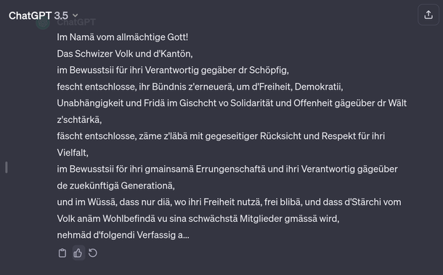The height and width of the screenshot is (275, 443).
Task: Click the faded ChatGPT avatar logo
Action: click(x=43, y=23)
